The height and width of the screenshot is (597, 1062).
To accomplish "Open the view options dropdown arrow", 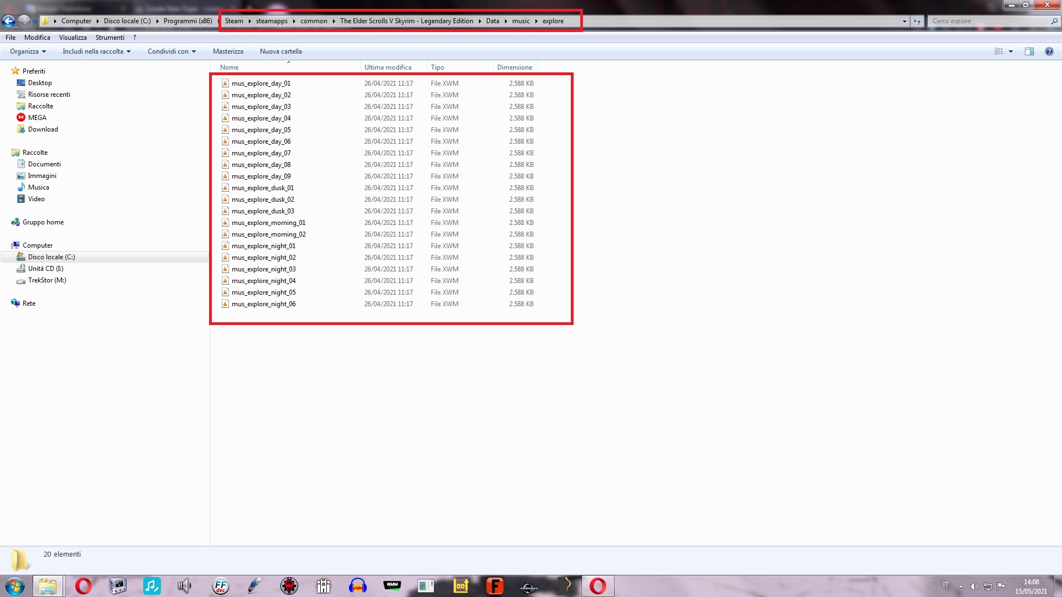I will 1011,51.
